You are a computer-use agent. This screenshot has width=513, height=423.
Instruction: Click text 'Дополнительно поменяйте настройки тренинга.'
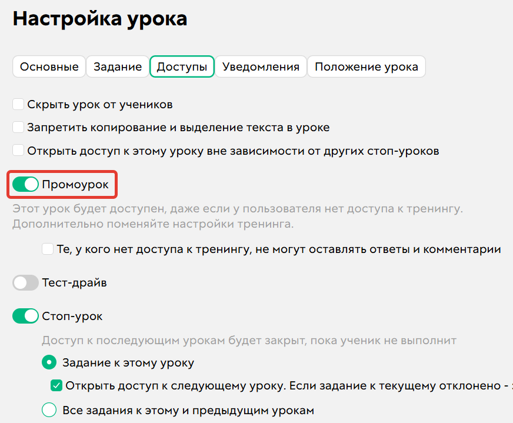click(x=153, y=224)
